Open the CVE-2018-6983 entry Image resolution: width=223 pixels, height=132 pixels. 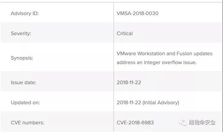135,122
